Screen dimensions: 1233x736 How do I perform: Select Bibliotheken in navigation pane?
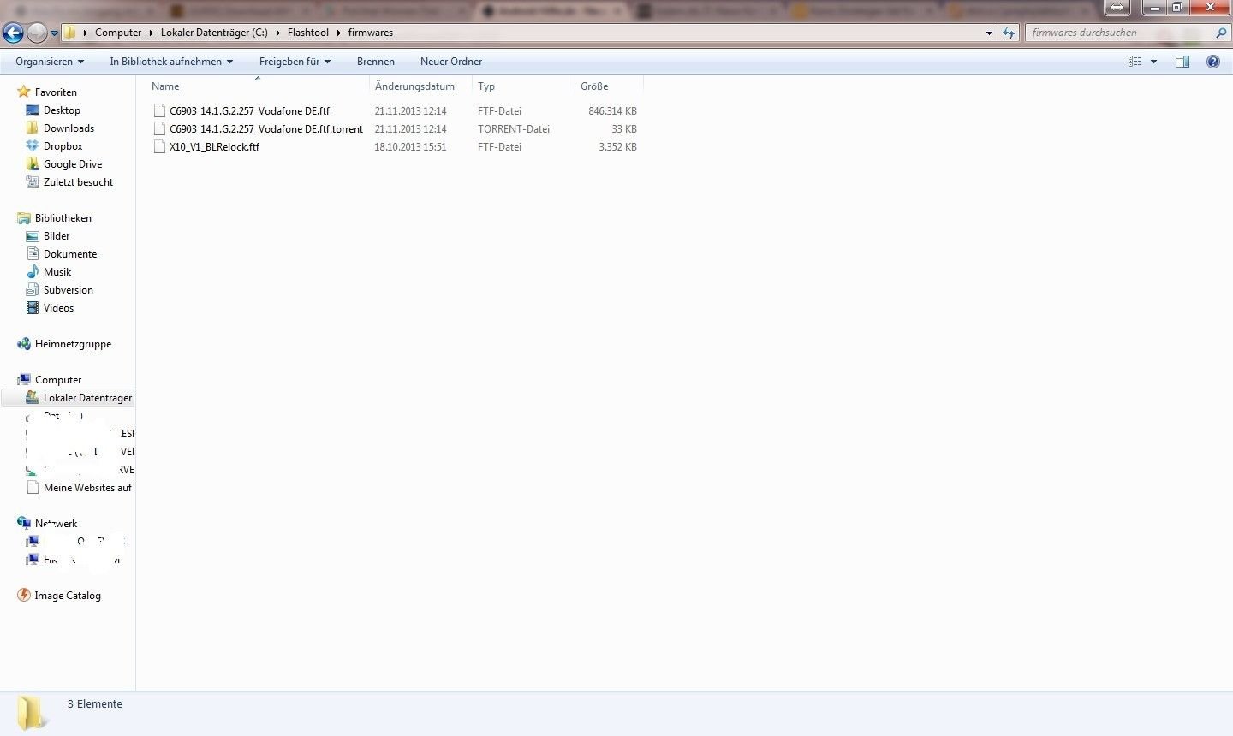tap(63, 218)
